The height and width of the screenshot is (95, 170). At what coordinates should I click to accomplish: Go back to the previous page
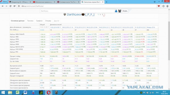pos(3,6)
